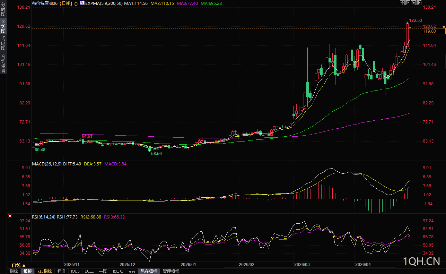Click the 另存模板 button
The image size is (446, 274).
click(149, 271)
